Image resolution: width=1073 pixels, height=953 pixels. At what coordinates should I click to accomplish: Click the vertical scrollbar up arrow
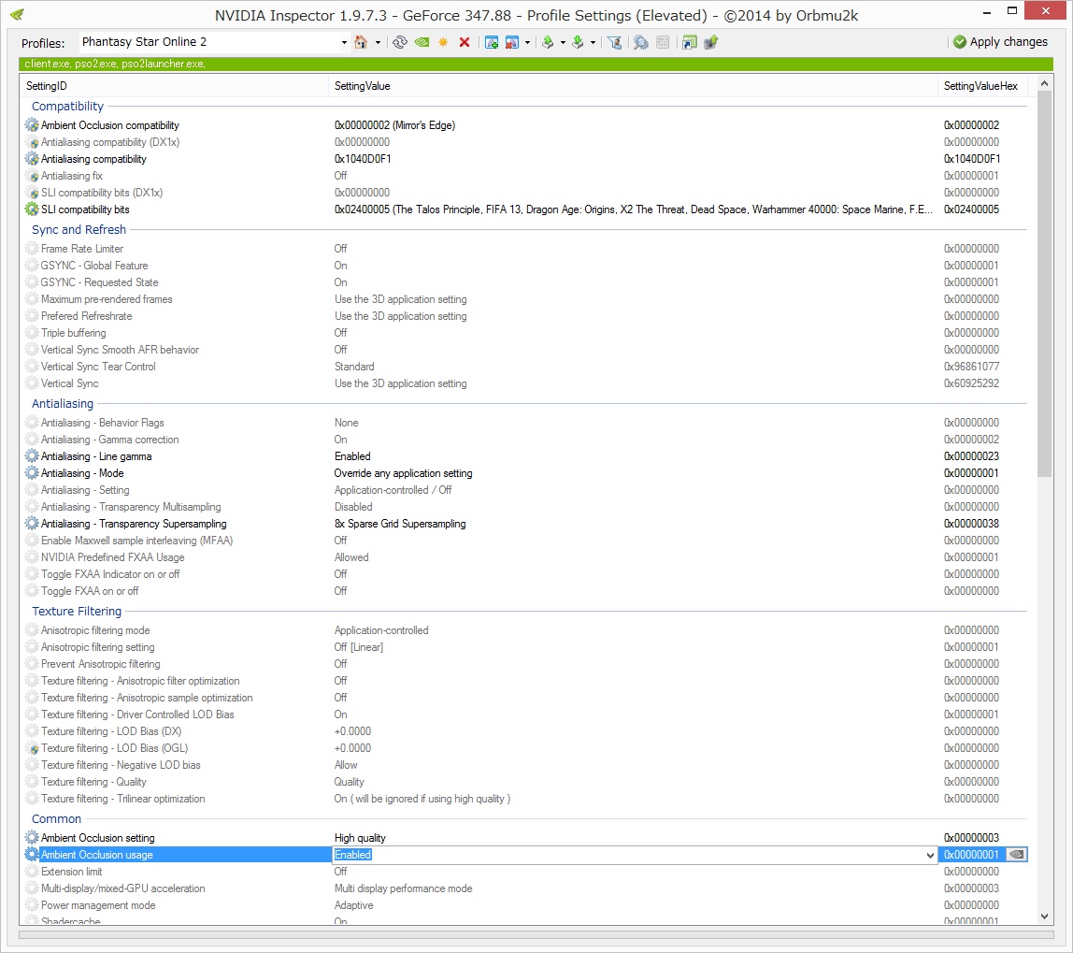coord(1044,83)
